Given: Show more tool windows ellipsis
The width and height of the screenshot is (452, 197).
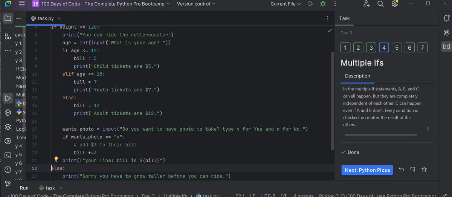Looking at the screenshot, I should (7, 50).
